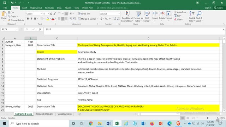Switch to the Insert ribbon tab

click(x=24, y=8)
